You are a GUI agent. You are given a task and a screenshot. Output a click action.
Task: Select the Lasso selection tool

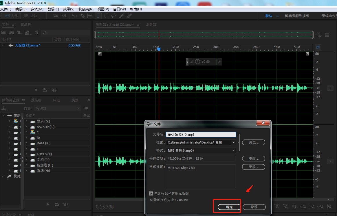(x=114, y=16)
